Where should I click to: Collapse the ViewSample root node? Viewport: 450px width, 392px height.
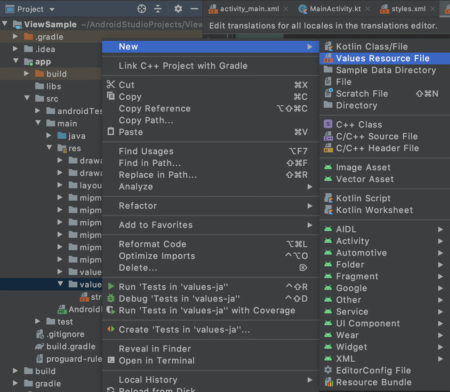coord(5,24)
